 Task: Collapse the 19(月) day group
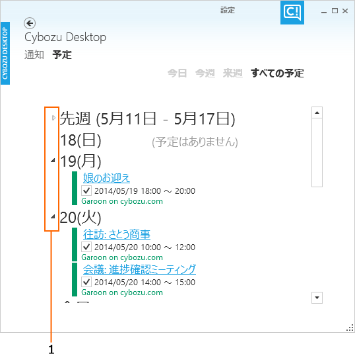coord(53,160)
